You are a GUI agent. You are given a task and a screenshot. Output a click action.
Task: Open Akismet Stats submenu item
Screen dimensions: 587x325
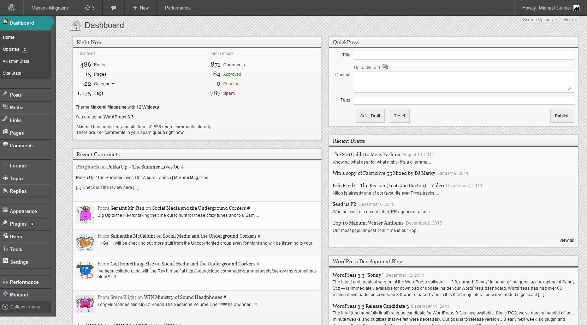click(16, 61)
